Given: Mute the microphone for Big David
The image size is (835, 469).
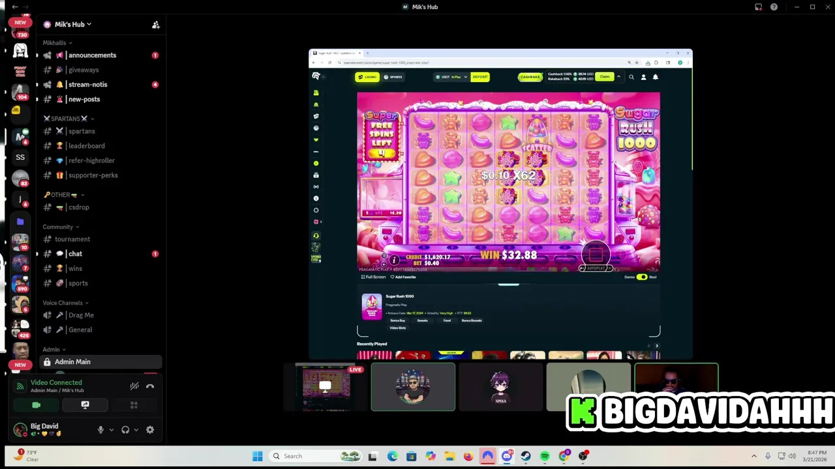Looking at the screenshot, I should coord(100,430).
